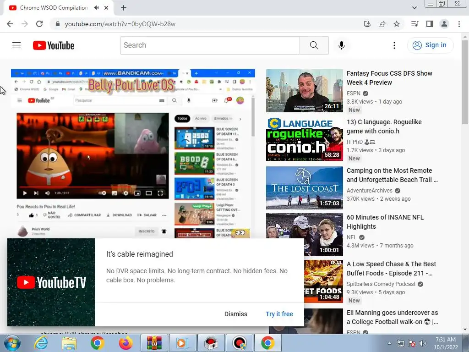Open the Chrome three-dot menu

pyautogui.click(x=459, y=24)
